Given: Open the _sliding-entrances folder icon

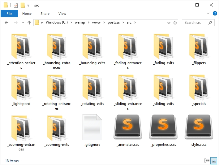Looking at the screenshot, I should click(x=128, y=87).
